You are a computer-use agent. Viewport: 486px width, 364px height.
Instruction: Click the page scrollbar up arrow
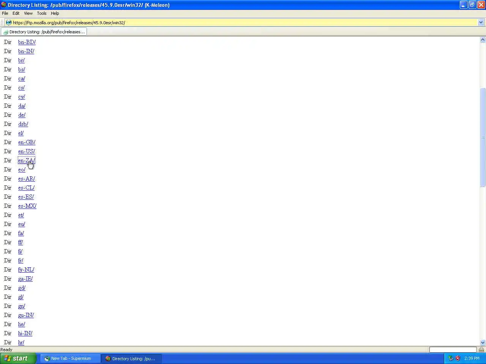coord(483,39)
